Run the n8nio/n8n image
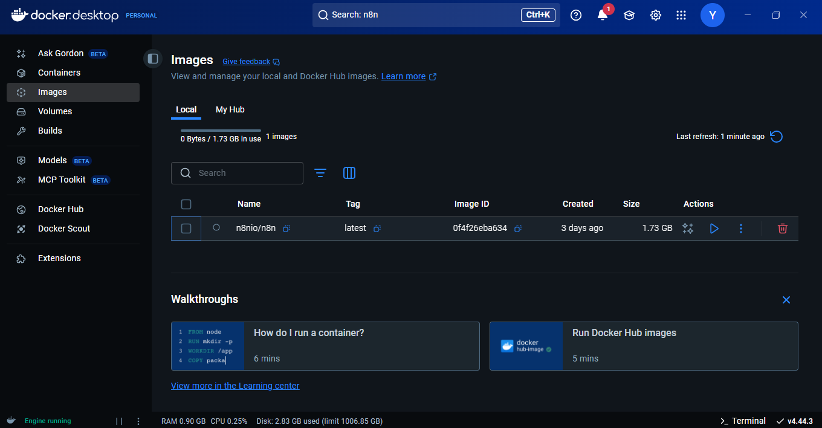This screenshot has width=822, height=428. (714, 229)
